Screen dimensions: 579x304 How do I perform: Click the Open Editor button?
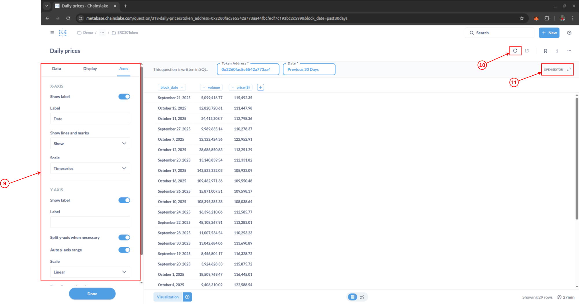point(557,70)
